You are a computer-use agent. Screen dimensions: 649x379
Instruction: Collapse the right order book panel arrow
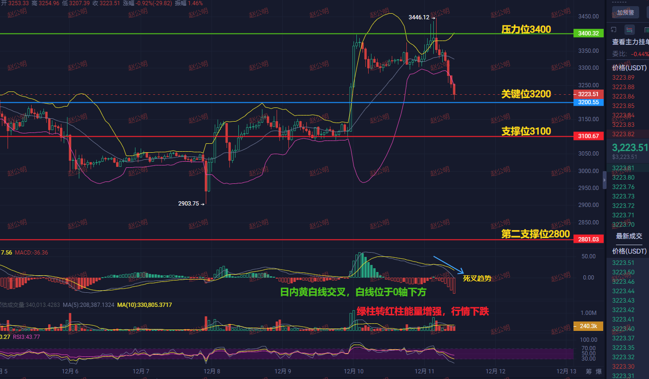pyautogui.click(x=605, y=181)
